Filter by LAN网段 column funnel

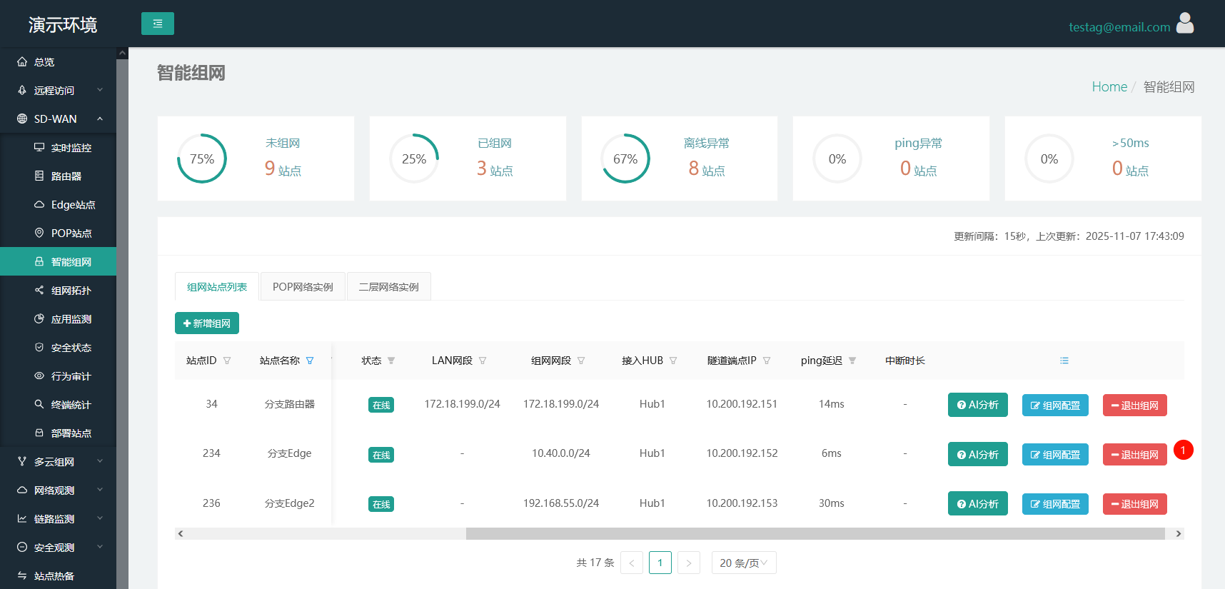coord(483,361)
